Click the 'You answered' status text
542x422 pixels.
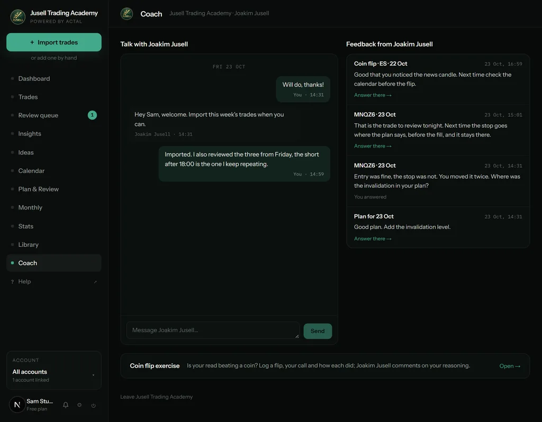pos(370,197)
